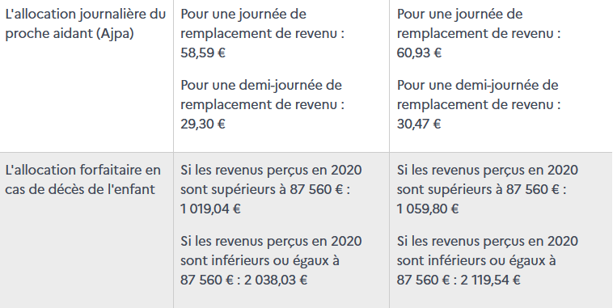
Task: Click middle column 'Pour une demi-journée de' text
Action: [x=261, y=86]
